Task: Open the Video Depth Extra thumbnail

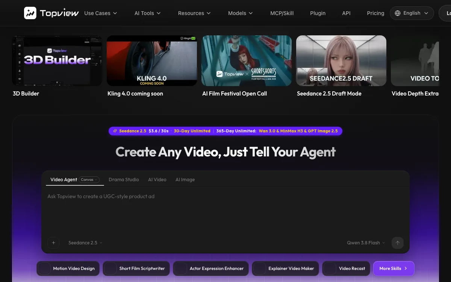Action: (x=415, y=61)
